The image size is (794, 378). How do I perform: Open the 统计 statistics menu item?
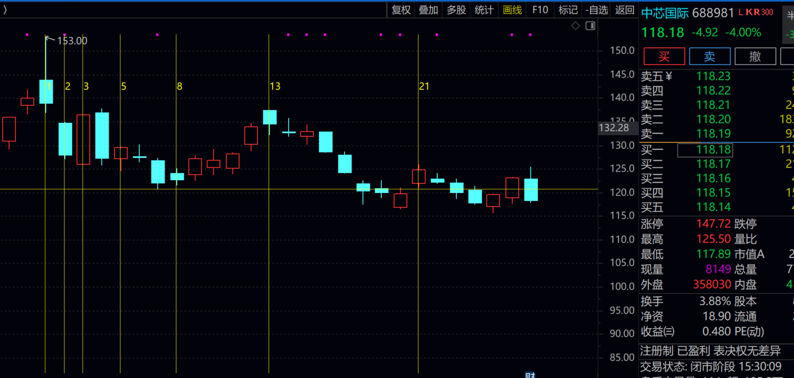484,10
